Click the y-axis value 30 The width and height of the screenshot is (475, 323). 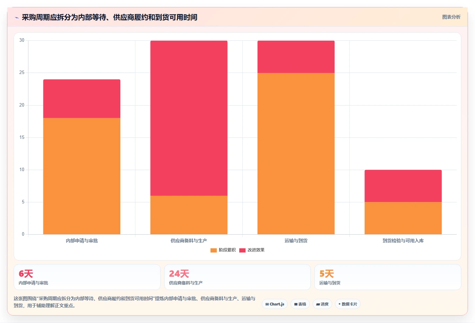pos(22,40)
